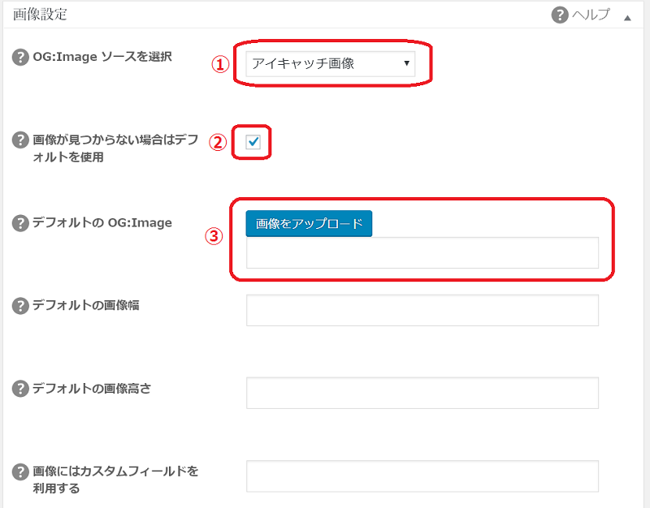Open the アイキャッチ画像 source dropdown
Image resolution: width=650 pixels, height=508 pixels.
[331, 64]
